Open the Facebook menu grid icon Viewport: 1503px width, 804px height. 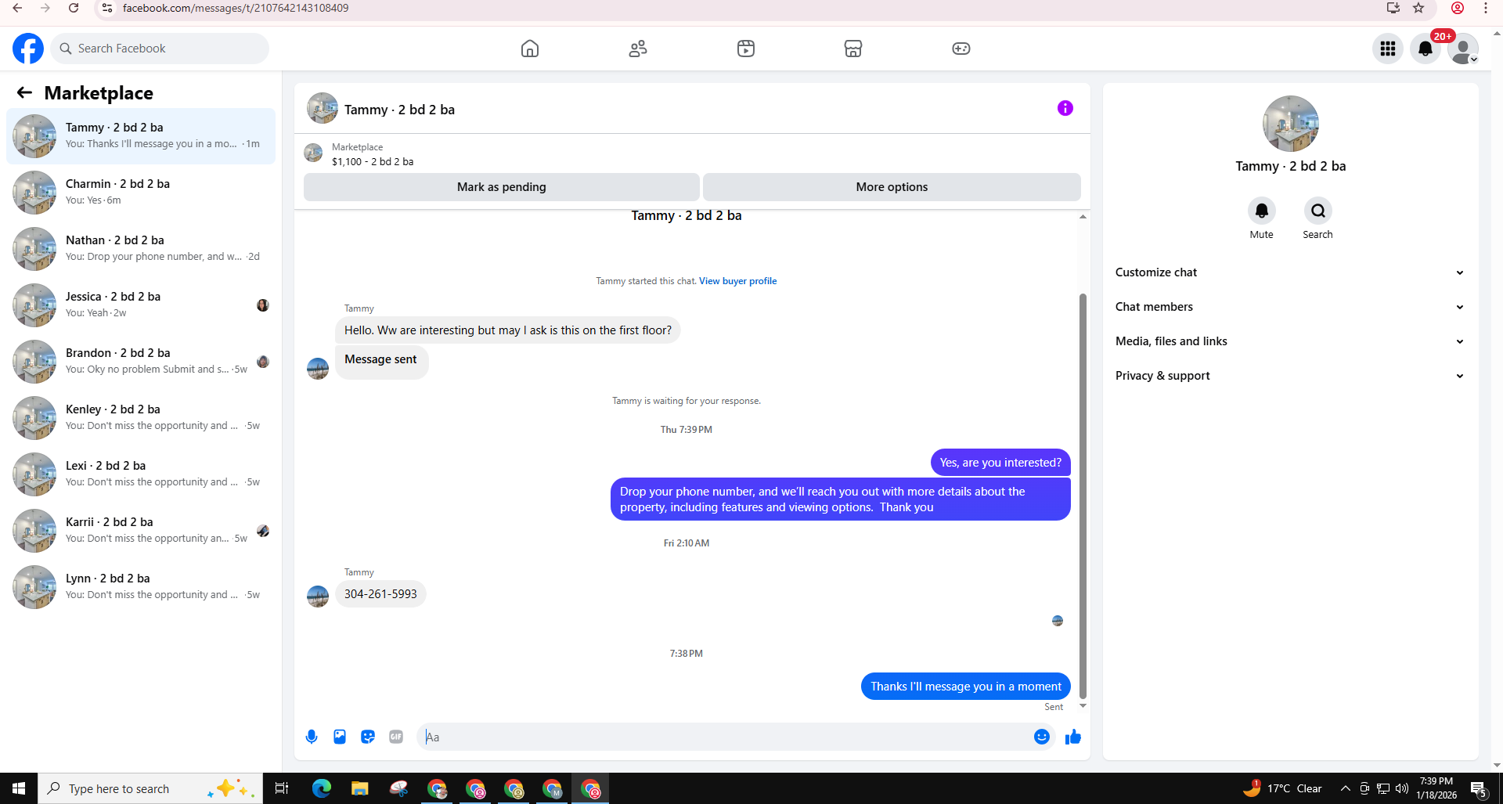[x=1388, y=49]
